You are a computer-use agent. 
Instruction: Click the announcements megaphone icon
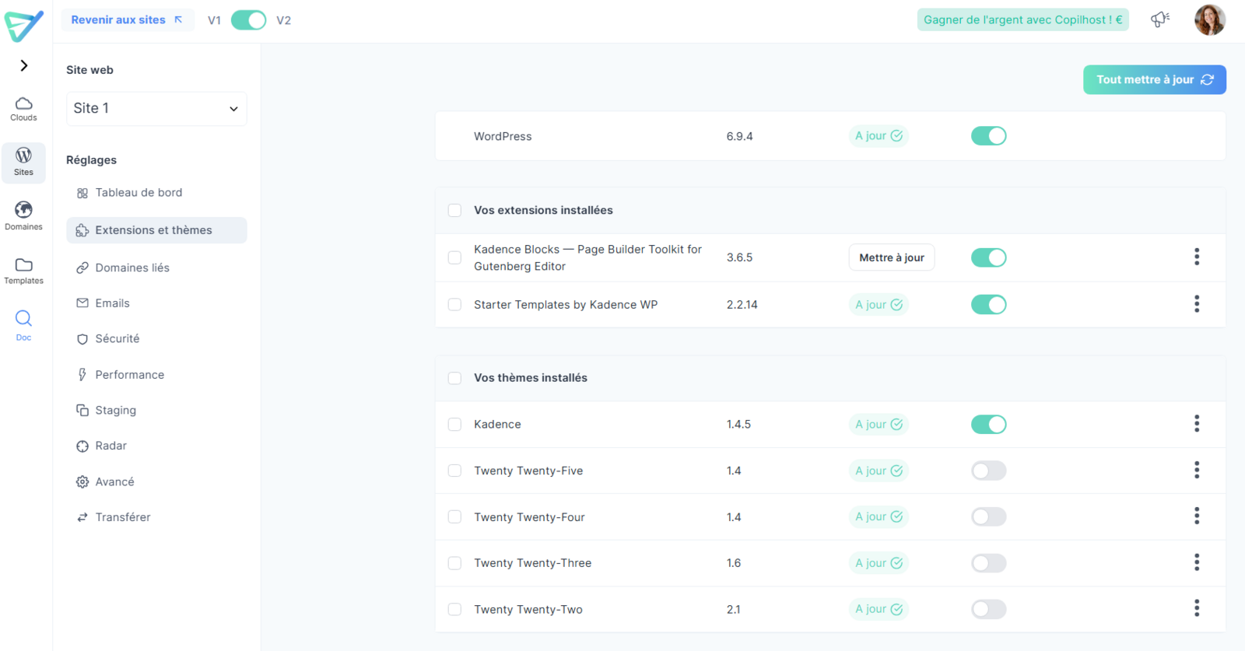[1160, 19]
